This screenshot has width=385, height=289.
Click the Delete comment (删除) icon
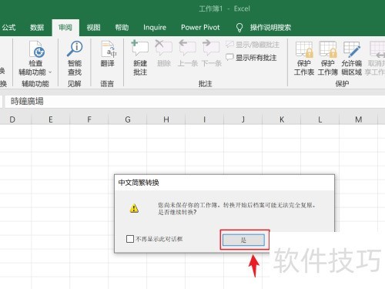[x=164, y=53]
